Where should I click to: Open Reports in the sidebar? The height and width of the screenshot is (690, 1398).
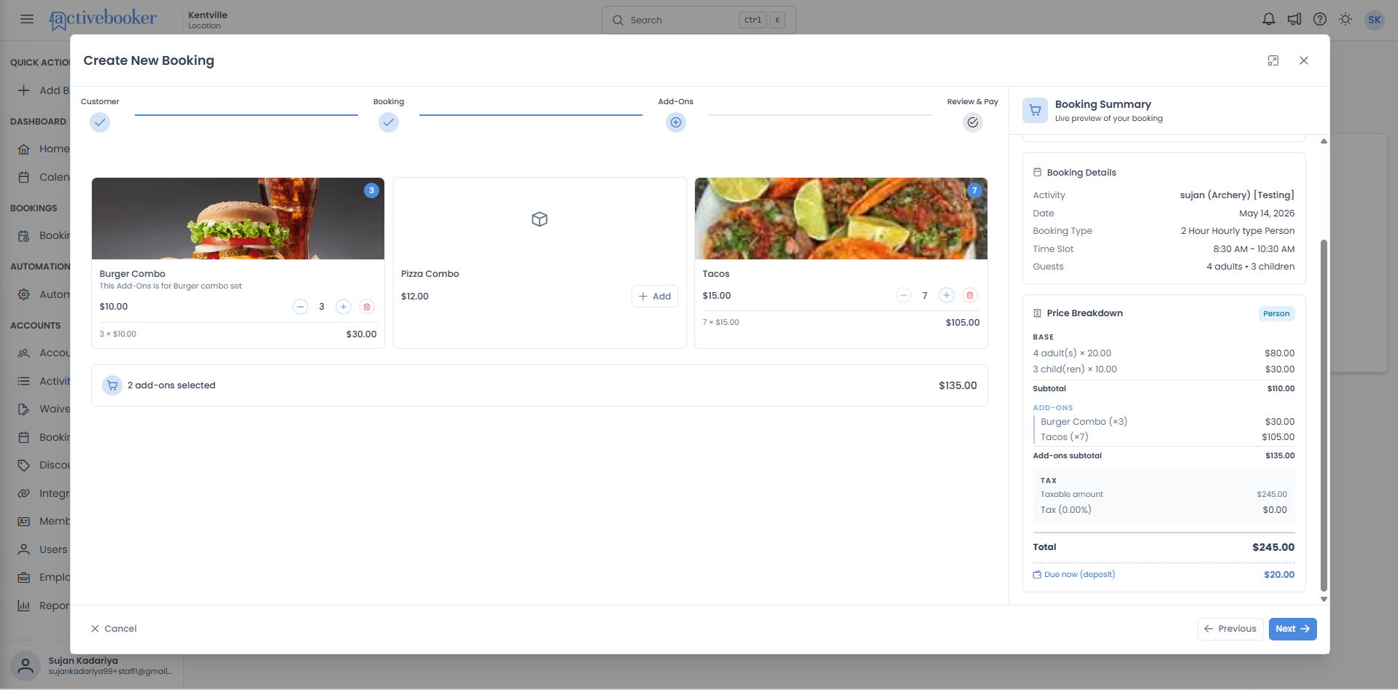pyautogui.click(x=44, y=605)
